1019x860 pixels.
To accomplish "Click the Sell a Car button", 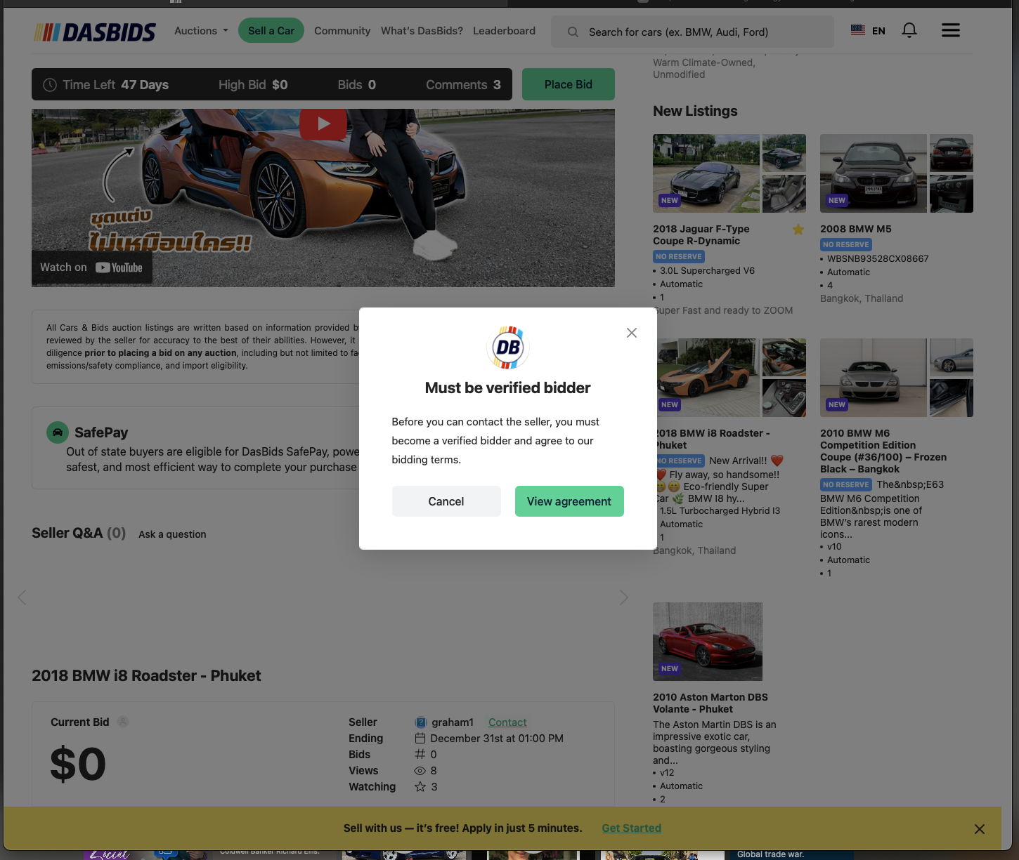I will click(x=271, y=31).
